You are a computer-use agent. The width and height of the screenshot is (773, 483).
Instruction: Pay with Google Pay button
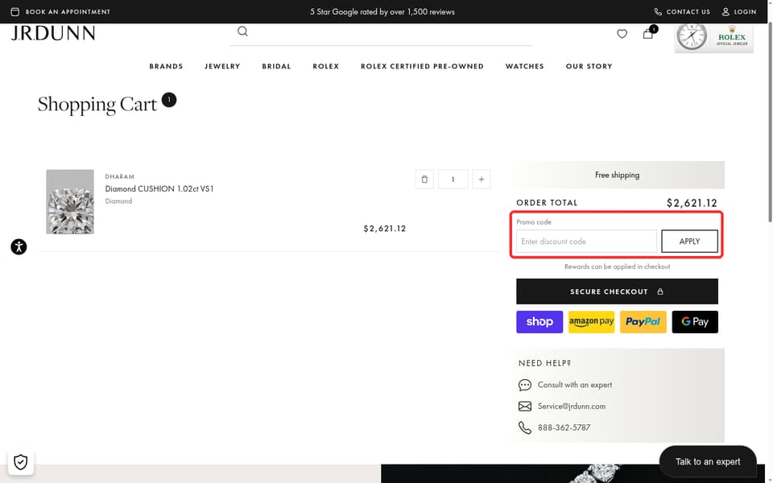695,322
